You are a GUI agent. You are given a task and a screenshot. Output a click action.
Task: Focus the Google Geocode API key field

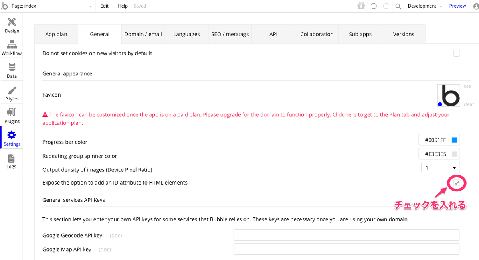tap(346, 235)
